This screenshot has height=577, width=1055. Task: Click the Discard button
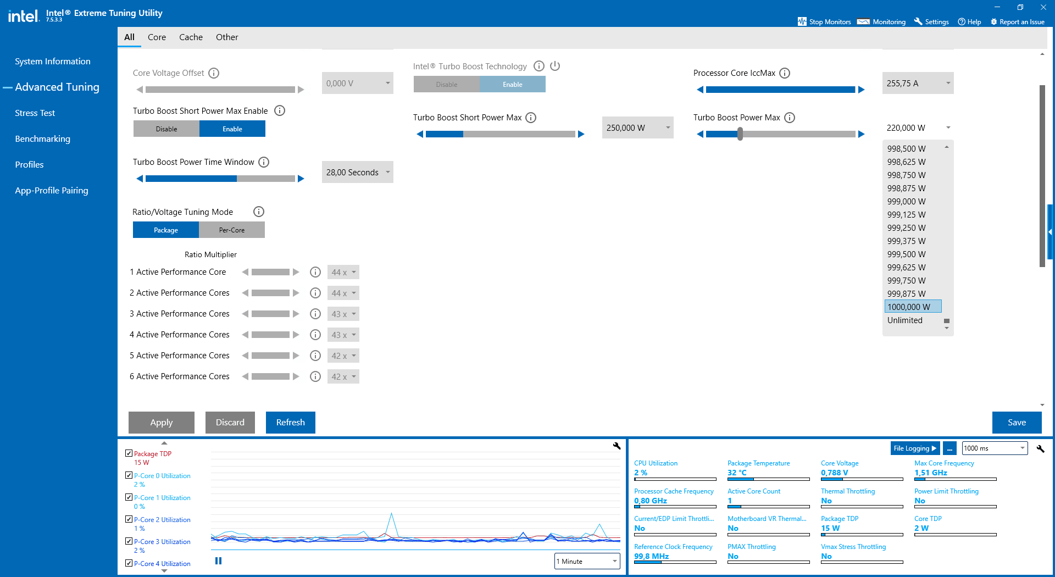(x=230, y=423)
